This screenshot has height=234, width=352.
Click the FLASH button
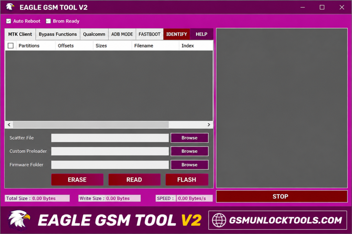click(x=187, y=180)
